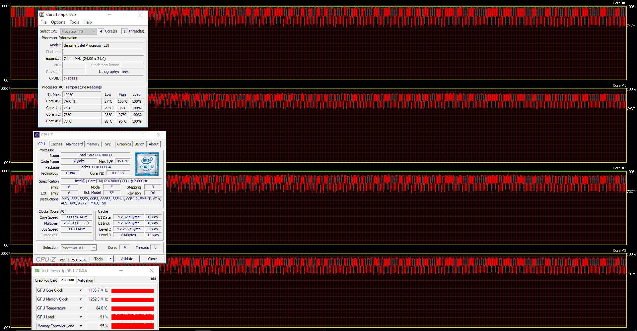Click the Max TDP 45.0 W value
The height and width of the screenshot is (331, 637).
coord(123,161)
